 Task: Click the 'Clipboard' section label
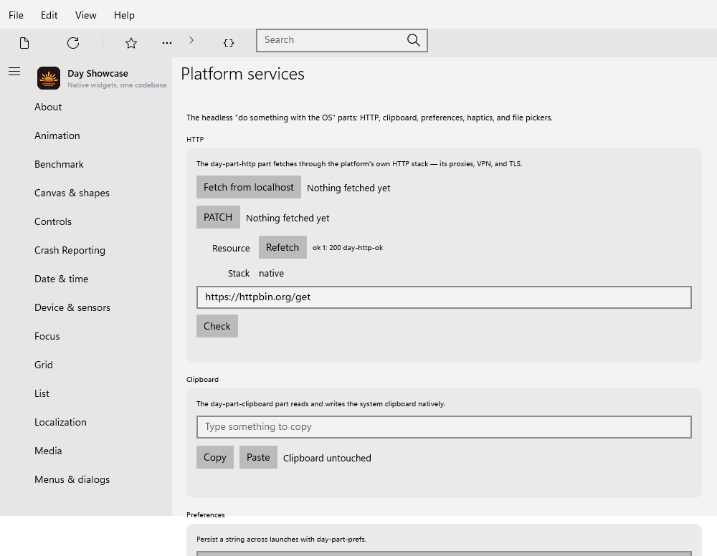point(203,380)
